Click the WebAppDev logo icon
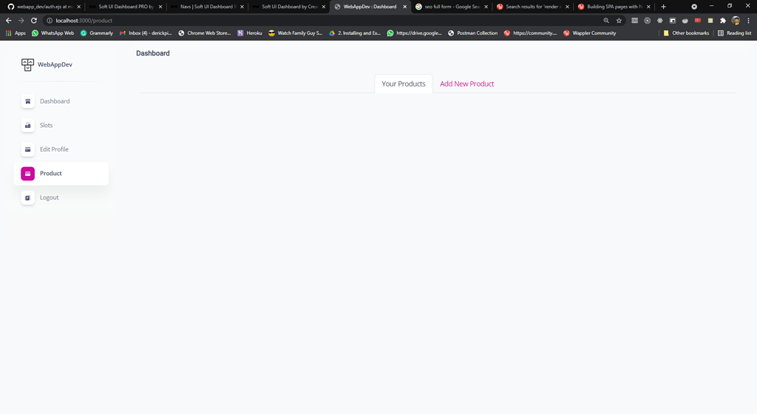Screen dimensions: 757x414 coord(27,64)
